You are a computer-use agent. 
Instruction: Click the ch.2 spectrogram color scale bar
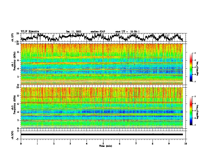coord(191,111)
